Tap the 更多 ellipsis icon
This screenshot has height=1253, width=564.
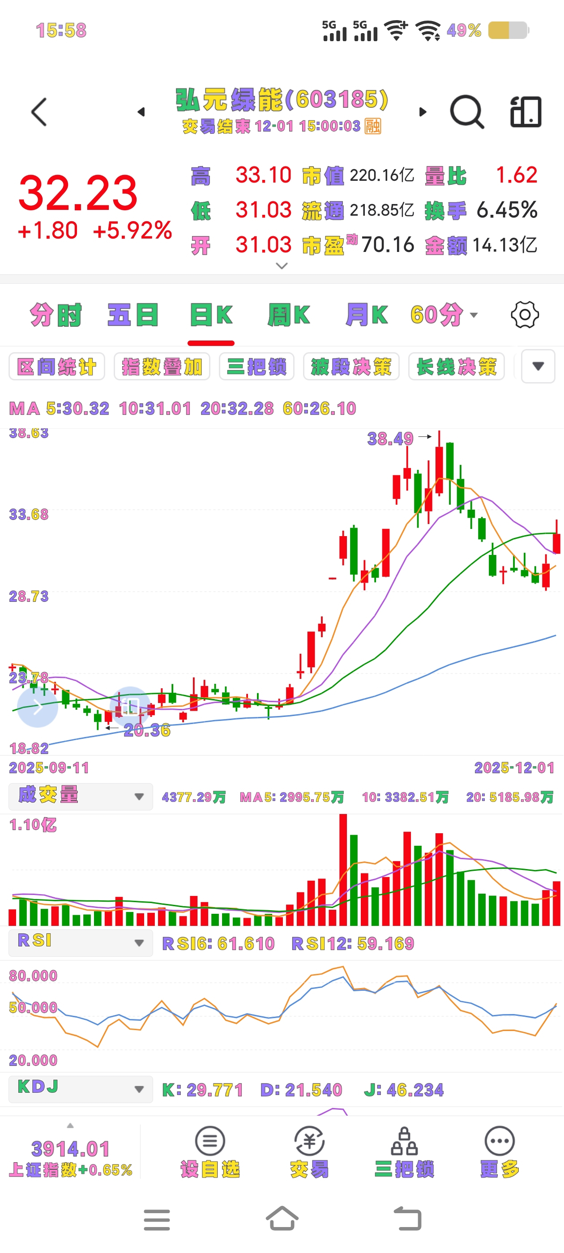[x=499, y=1141]
